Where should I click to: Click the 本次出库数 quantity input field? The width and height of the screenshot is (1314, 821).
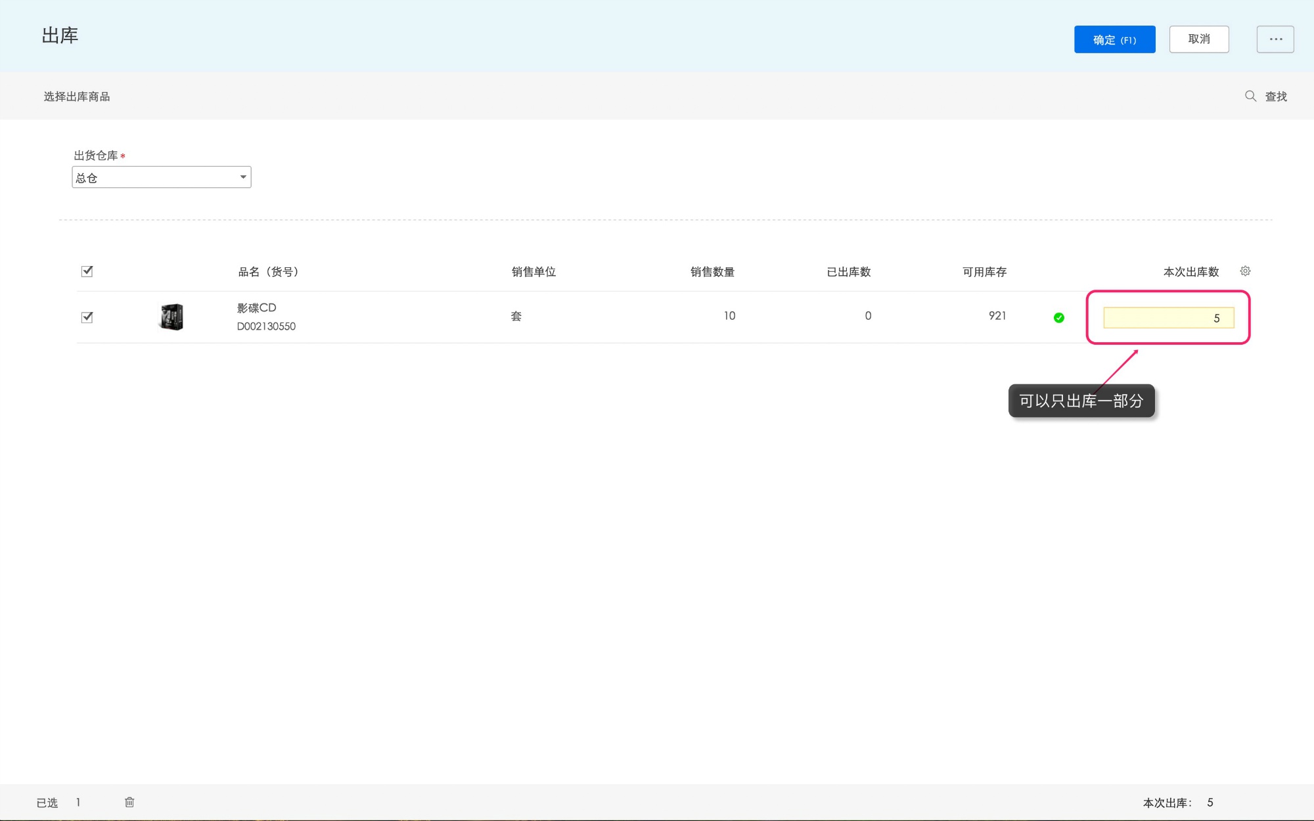pos(1168,318)
